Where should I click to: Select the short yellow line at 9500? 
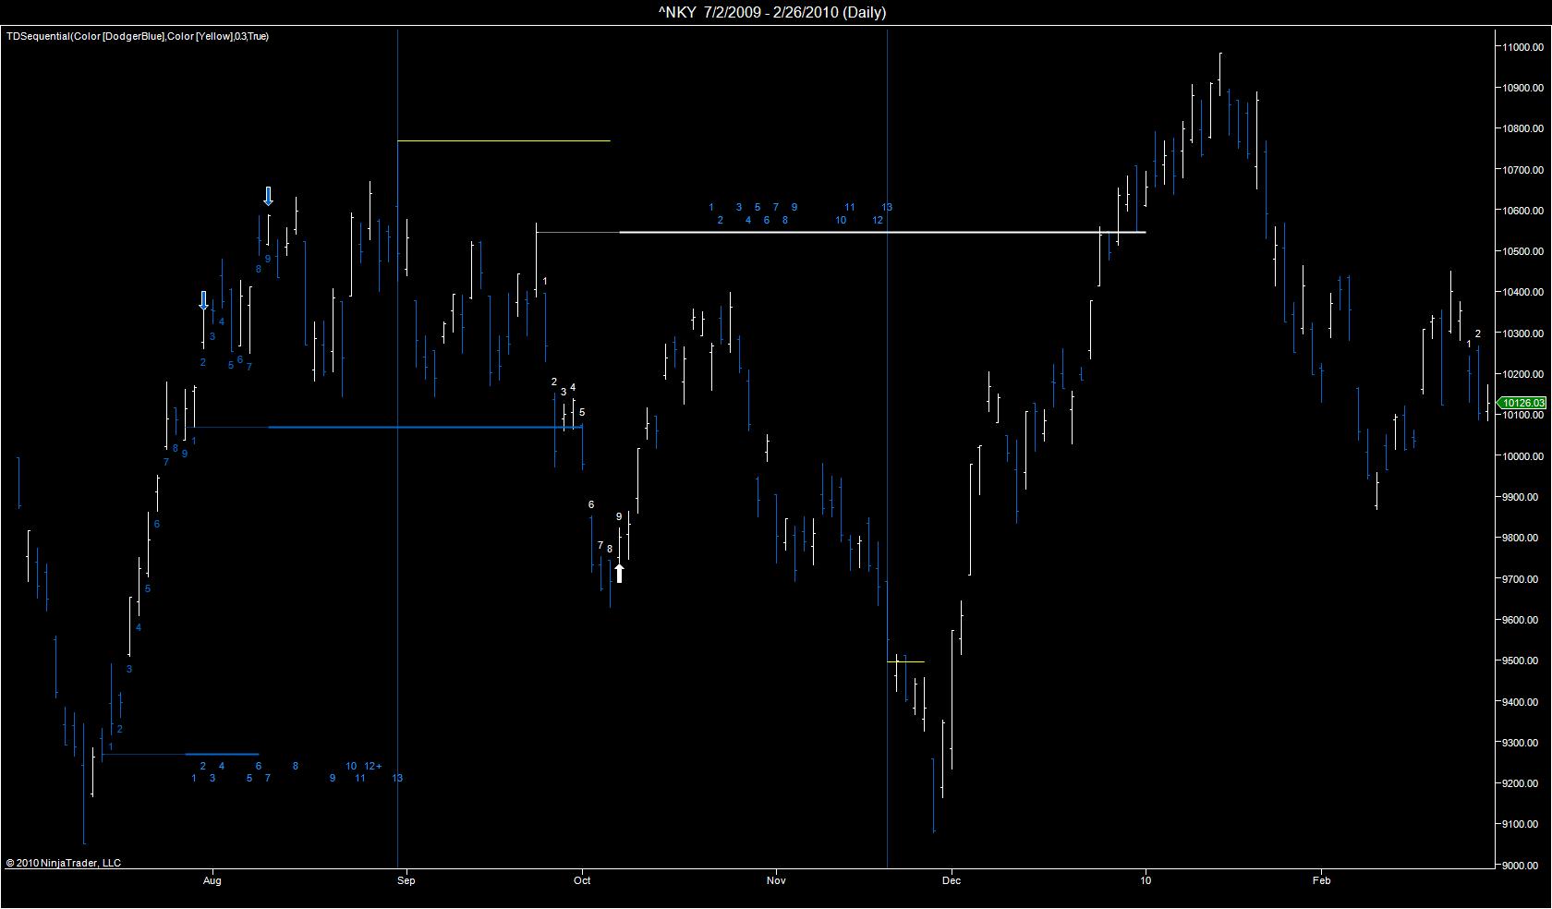pos(905,661)
